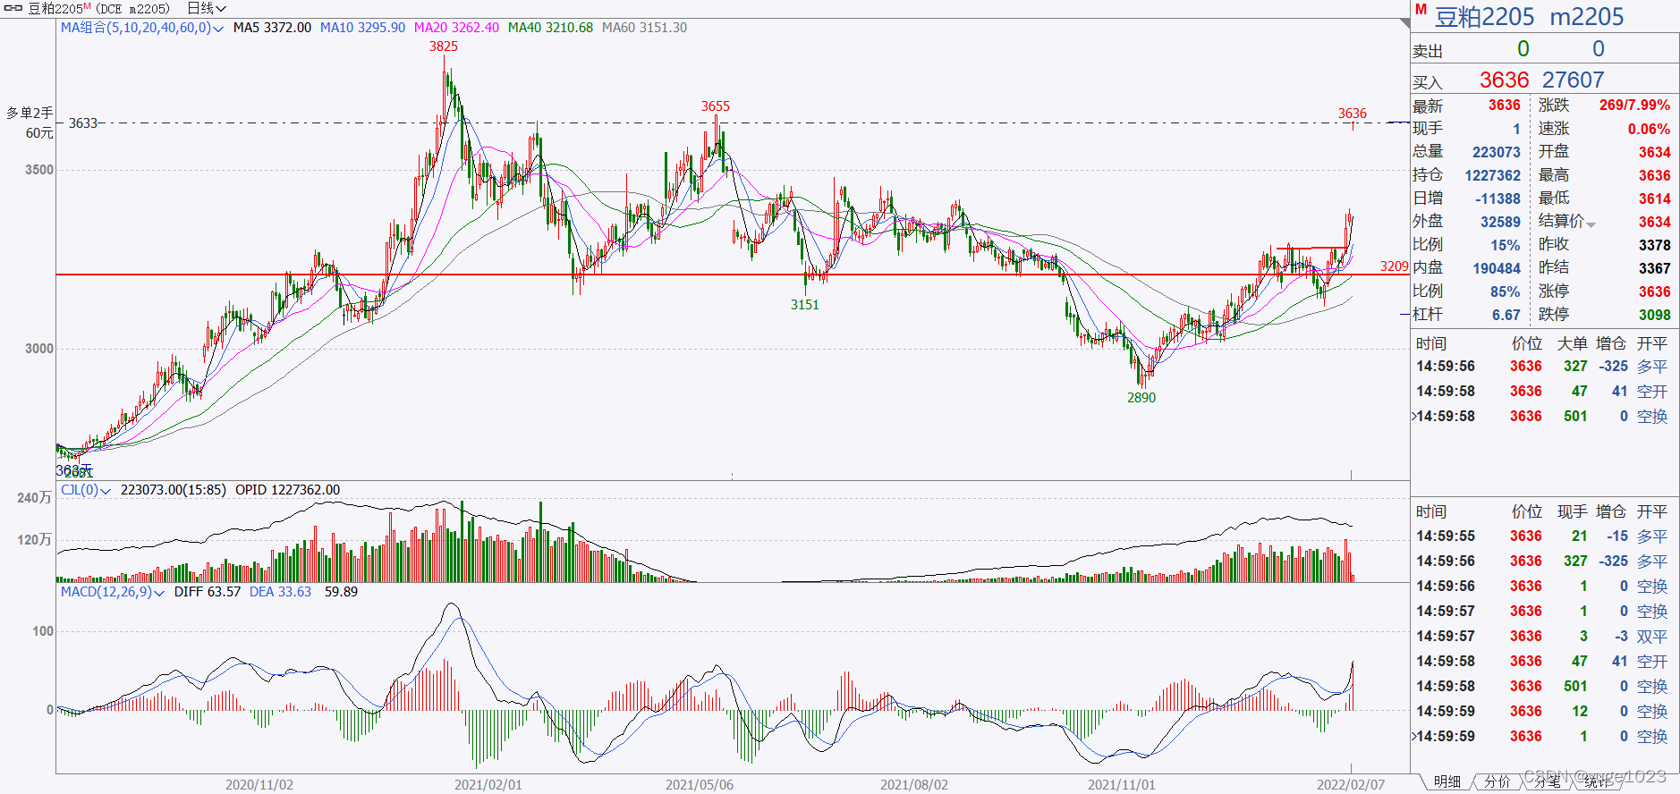Click the MA5 3372.00 value
Image resolution: width=1680 pixels, height=794 pixels.
click(x=272, y=28)
